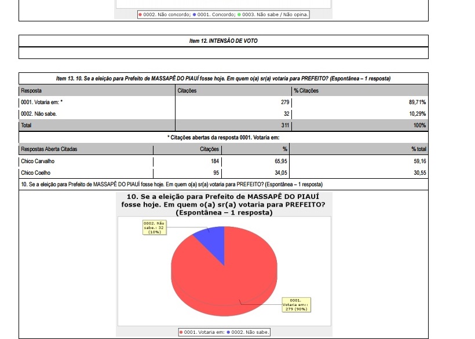The image size is (475, 339).
Task: Click the Resposta column header
Action: click(31, 90)
